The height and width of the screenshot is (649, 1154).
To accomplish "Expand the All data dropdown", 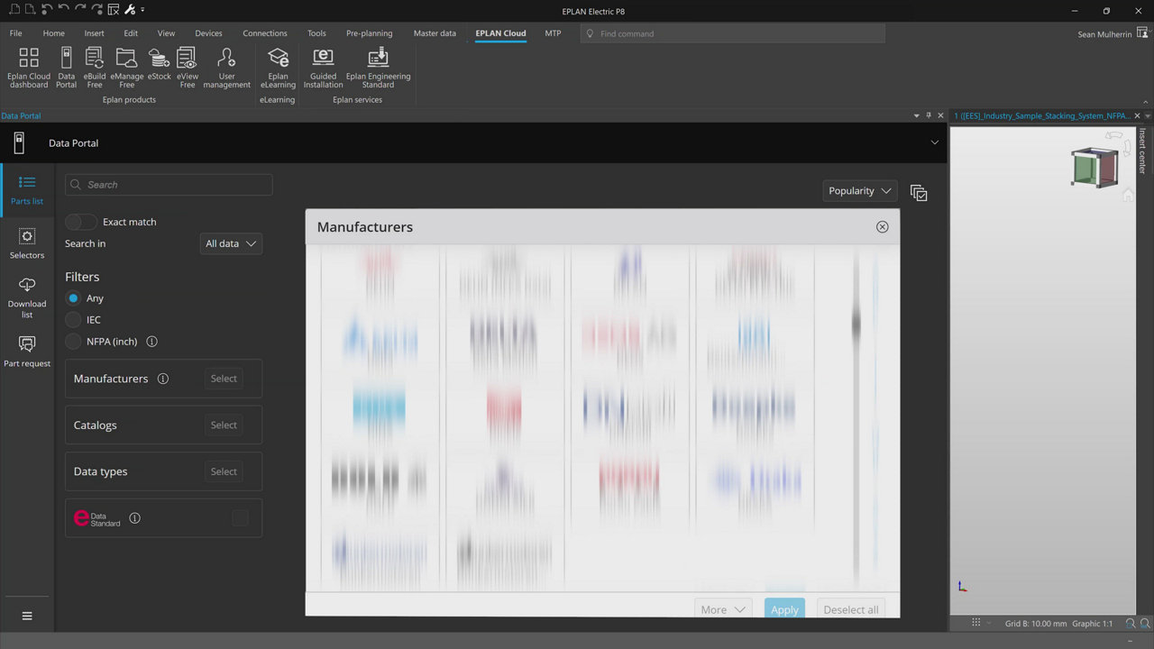I will 232,243.
